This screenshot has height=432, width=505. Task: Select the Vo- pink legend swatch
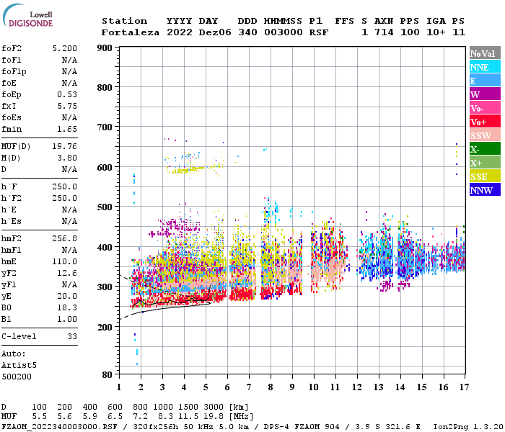[485, 108]
